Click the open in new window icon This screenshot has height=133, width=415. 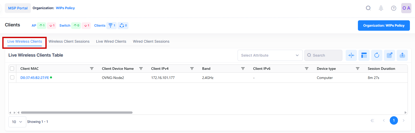coord(390,55)
